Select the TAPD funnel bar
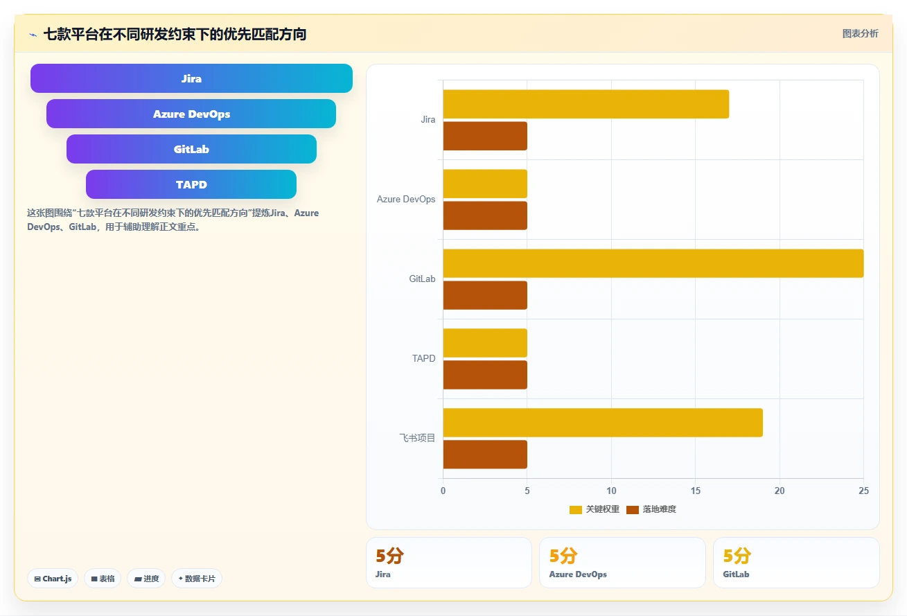This screenshot has width=907, height=616. [191, 184]
